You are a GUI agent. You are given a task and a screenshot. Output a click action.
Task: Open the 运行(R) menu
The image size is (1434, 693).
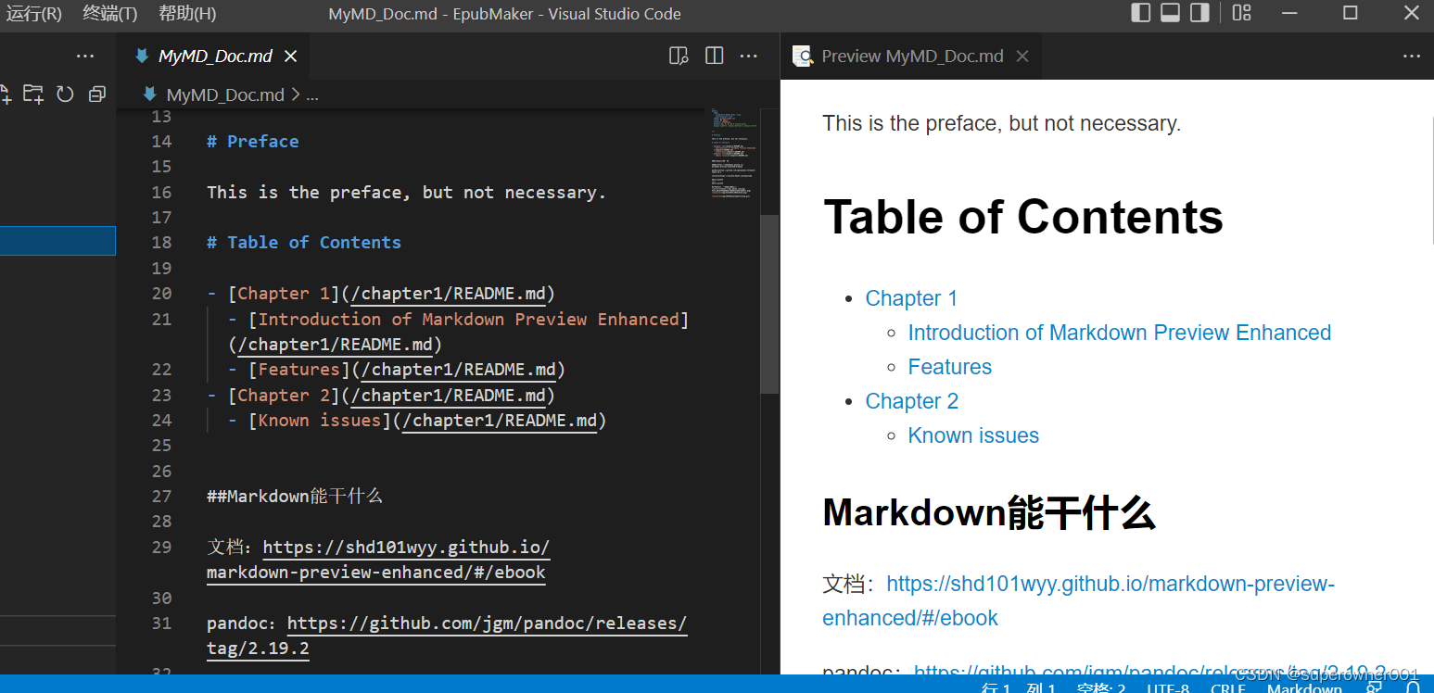click(34, 14)
